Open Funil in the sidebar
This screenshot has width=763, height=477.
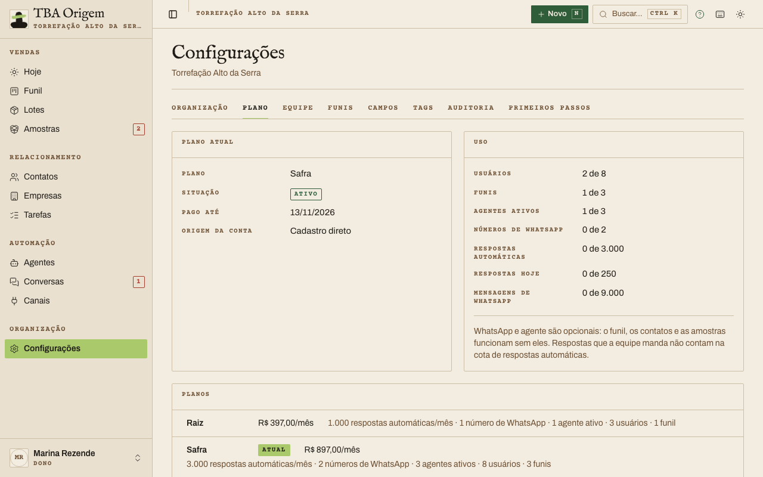click(76, 91)
